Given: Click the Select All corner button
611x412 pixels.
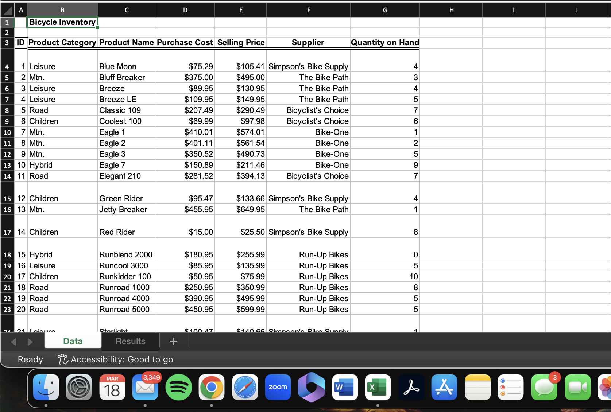Looking at the screenshot, I should click(x=7, y=10).
